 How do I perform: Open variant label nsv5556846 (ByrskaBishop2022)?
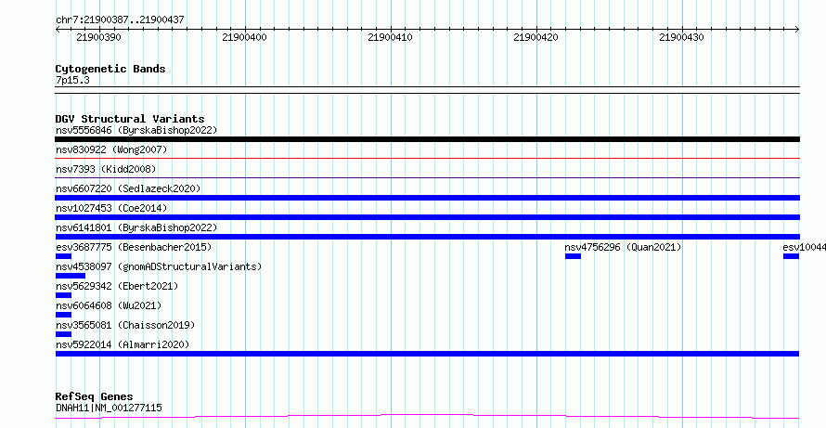pyautogui.click(x=136, y=130)
